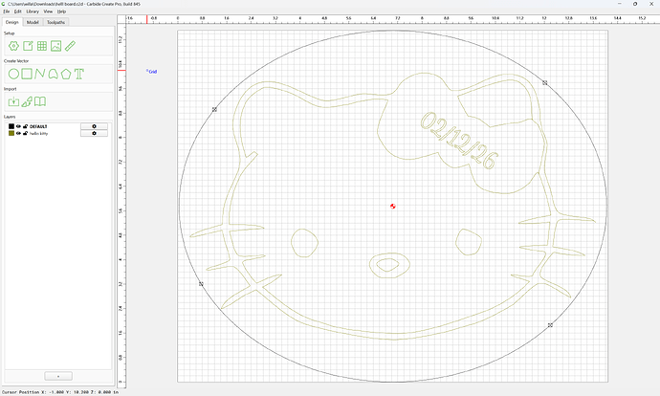Click the blue Grid label on canvas
Viewport: 660px width, 396px height.
click(x=152, y=72)
